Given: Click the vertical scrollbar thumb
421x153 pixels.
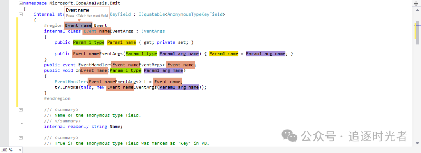Looking at the screenshot, I should coord(417,33).
